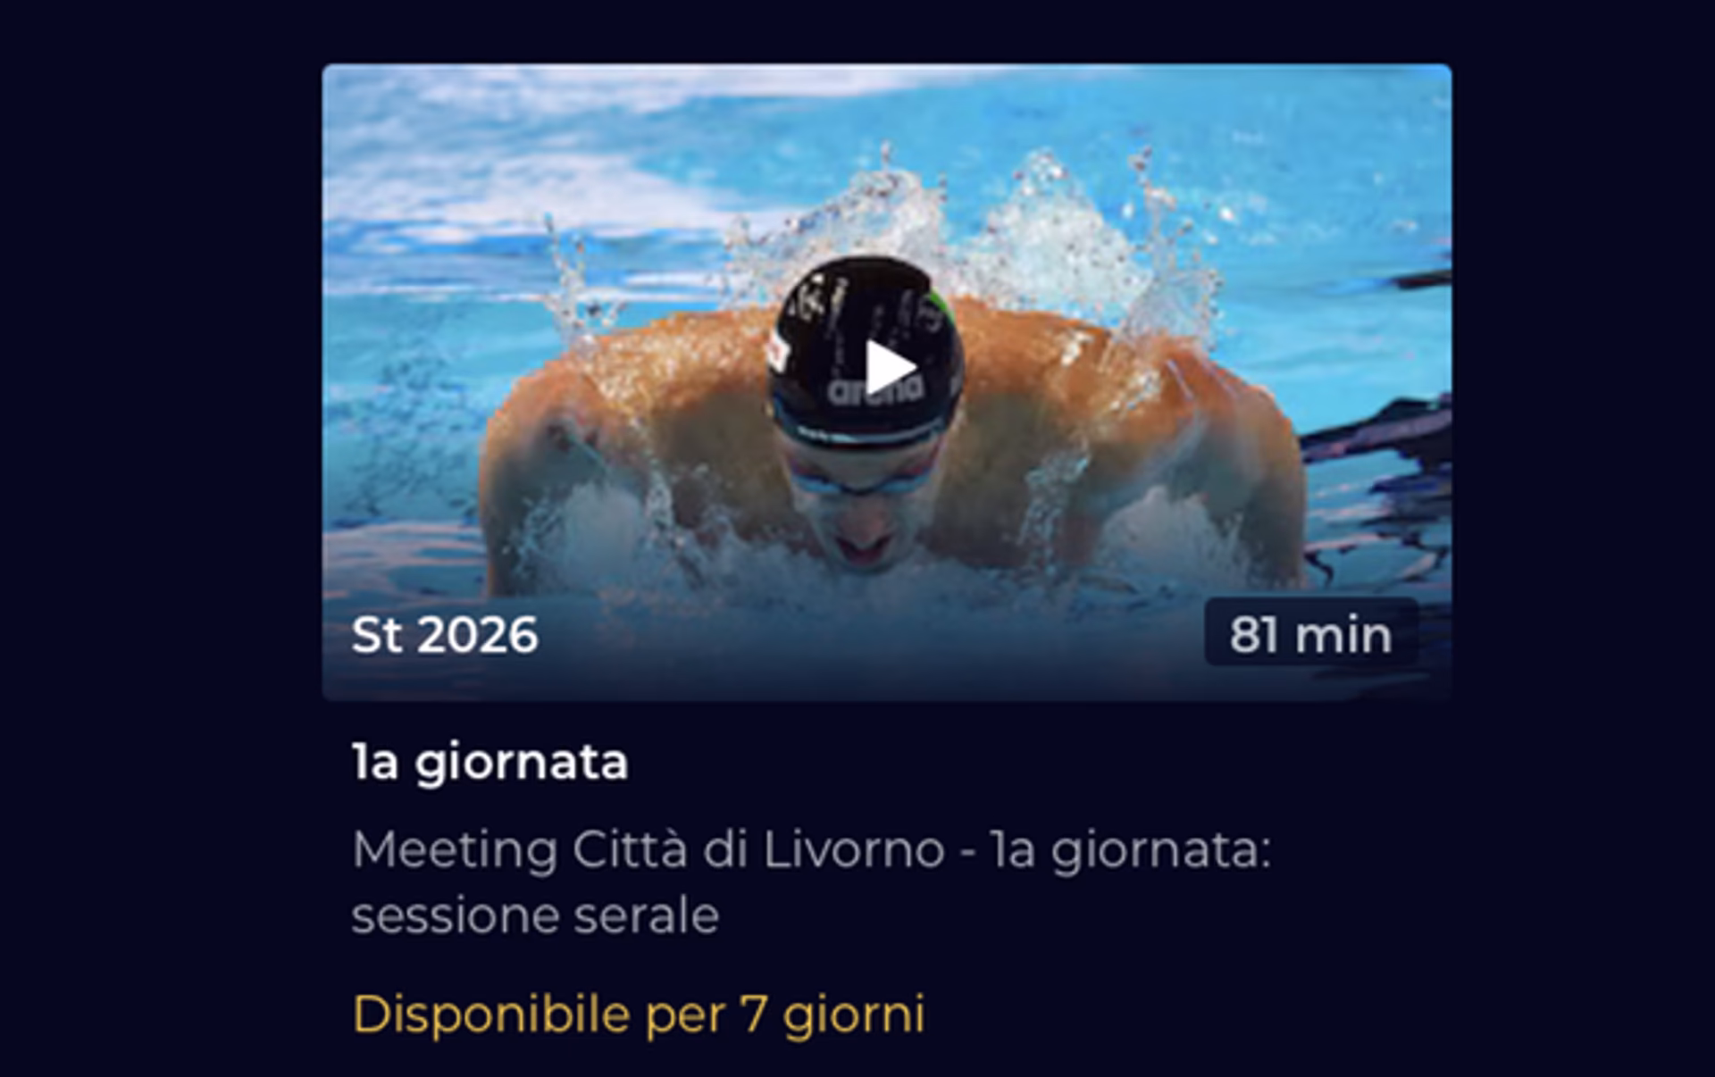Viewport: 1715px width, 1077px height.
Task: Click the arena logo on the swim cap
Action: (x=876, y=390)
